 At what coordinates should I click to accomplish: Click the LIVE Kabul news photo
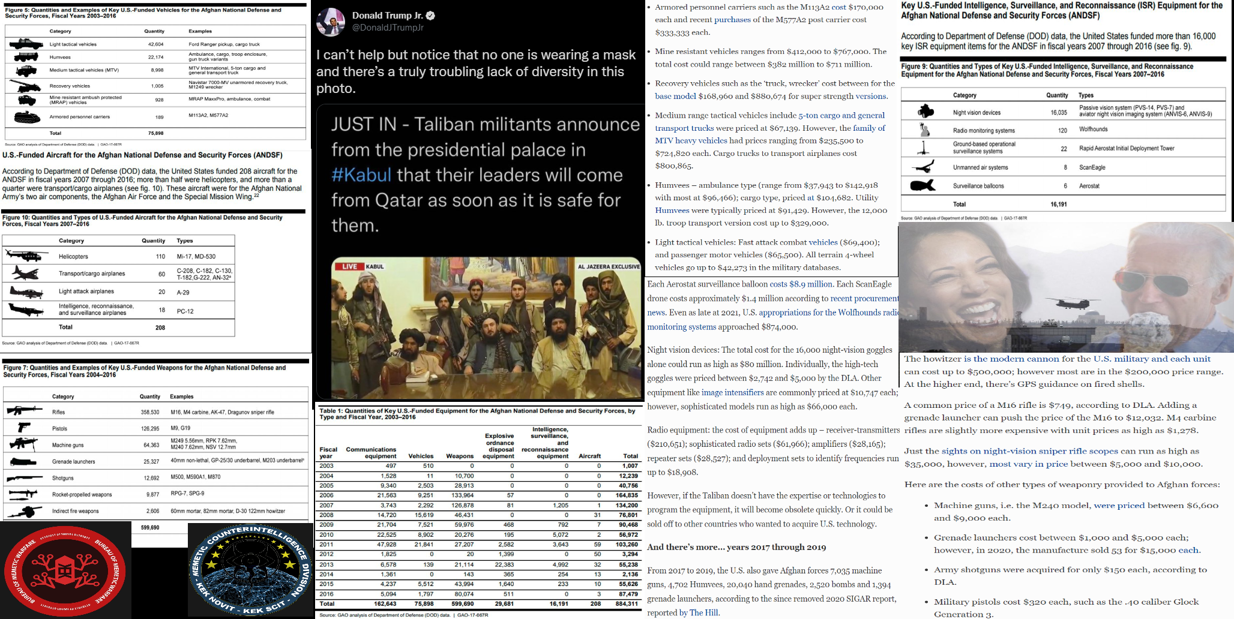(x=487, y=328)
